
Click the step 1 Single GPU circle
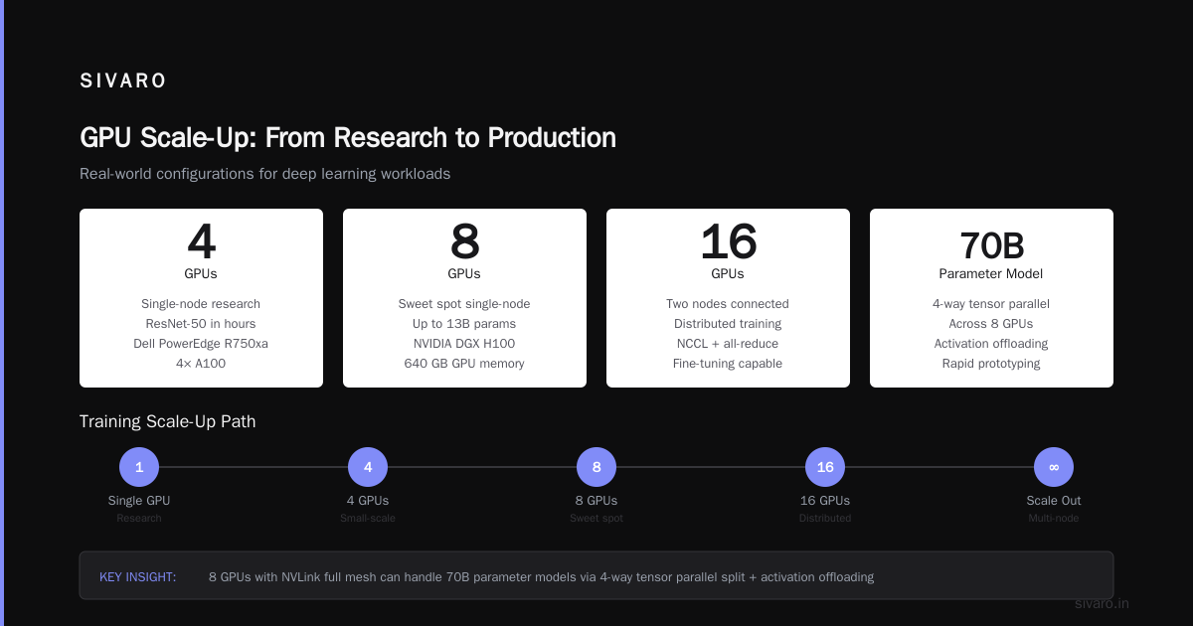point(139,467)
